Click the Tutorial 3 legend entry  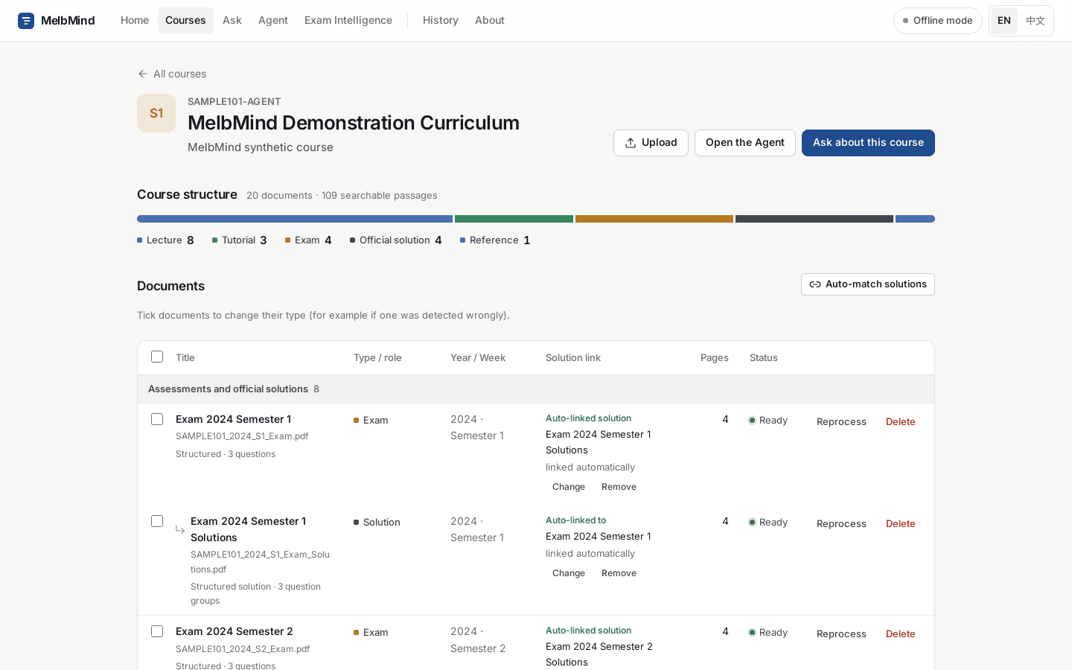tap(240, 240)
